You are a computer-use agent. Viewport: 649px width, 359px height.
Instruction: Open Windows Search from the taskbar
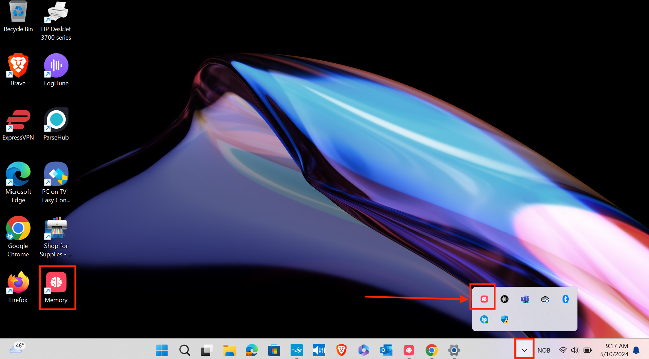[x=184, y=350]
